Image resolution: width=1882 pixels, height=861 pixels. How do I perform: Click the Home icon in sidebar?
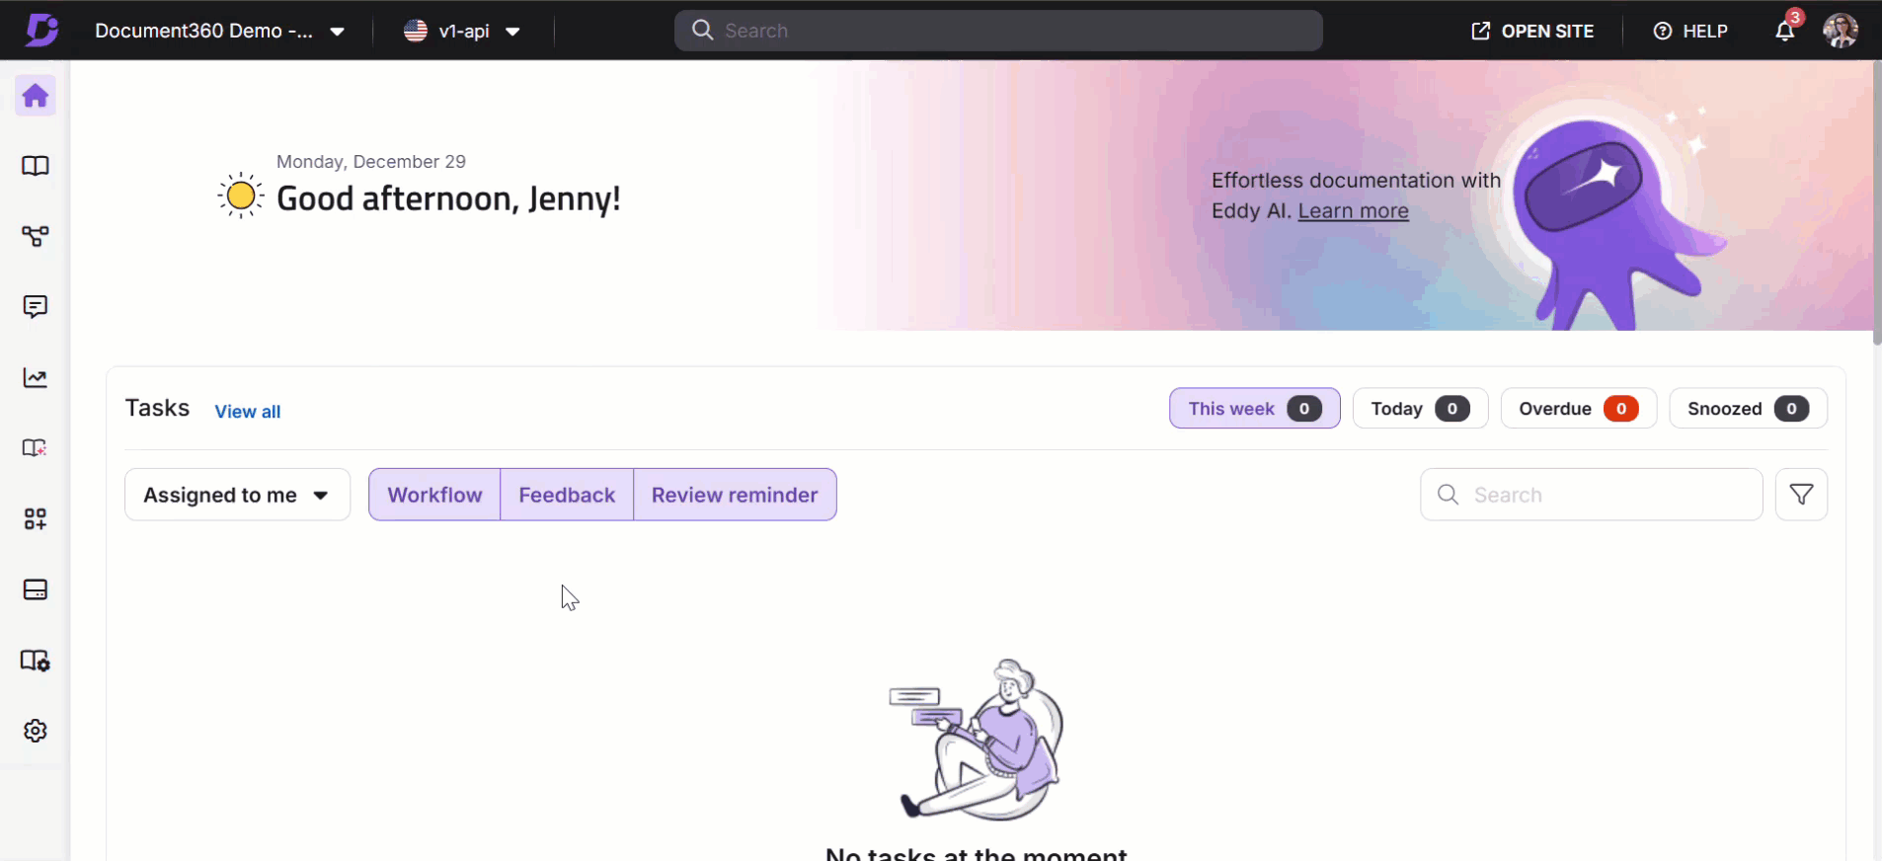coord(36,96)
